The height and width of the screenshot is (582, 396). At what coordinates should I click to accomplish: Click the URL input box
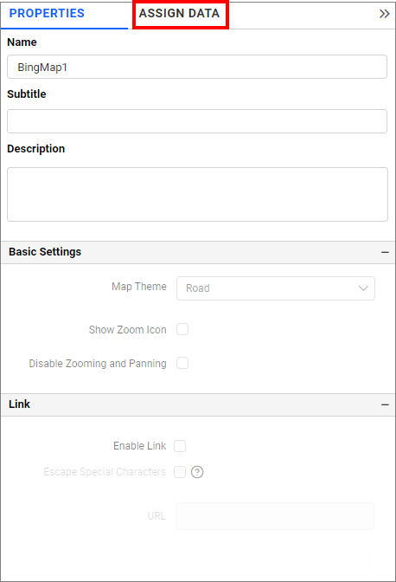tap(275, 516)
